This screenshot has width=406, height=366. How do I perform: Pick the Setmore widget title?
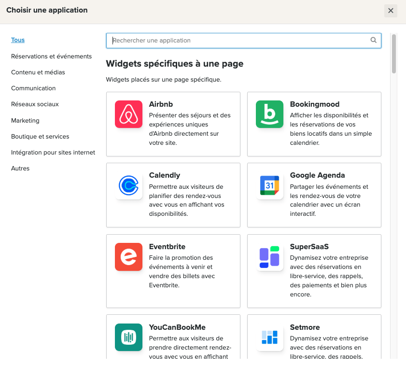(305, 327)
